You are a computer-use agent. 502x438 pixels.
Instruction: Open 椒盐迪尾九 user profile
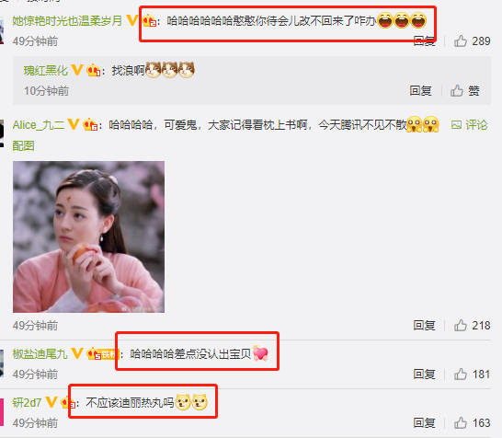coord(40,354)
